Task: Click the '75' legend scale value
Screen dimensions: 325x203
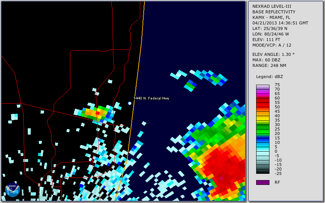Action: point(277,85)
